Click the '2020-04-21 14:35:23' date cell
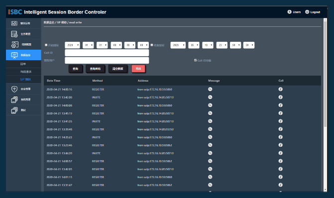The height and width of the screenshot is (198, 334). [x=59, y=137]
